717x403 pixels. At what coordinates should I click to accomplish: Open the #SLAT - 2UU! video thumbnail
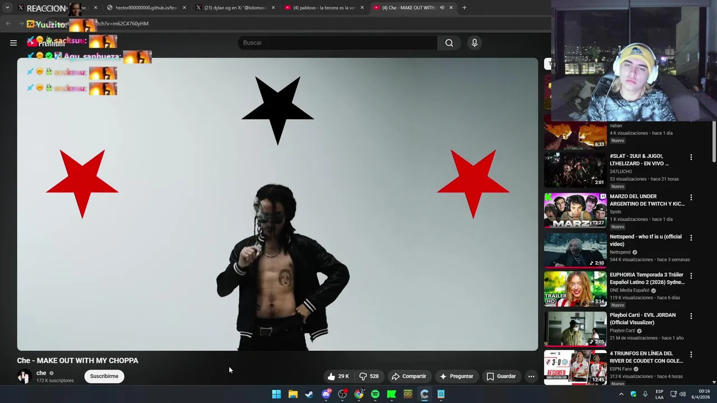pos(575,170)
